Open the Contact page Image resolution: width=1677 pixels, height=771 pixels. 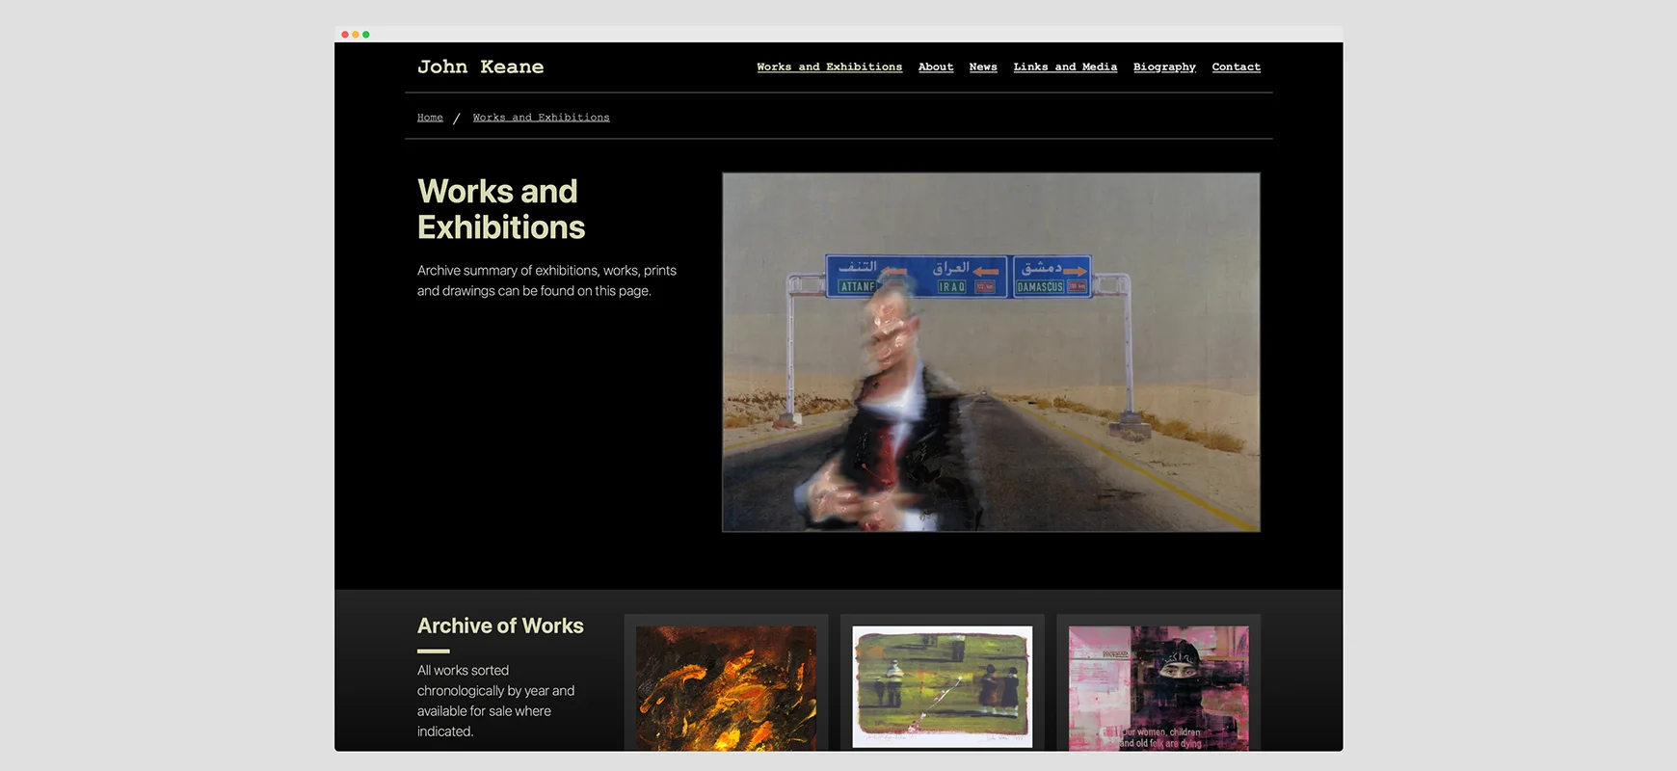pyautogui.click(x=1236, y=66)
